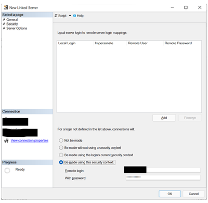Open the Security page
208x203 pixels.
12,24
